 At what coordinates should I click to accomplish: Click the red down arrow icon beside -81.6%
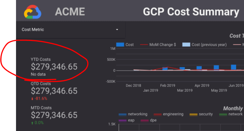32,99
